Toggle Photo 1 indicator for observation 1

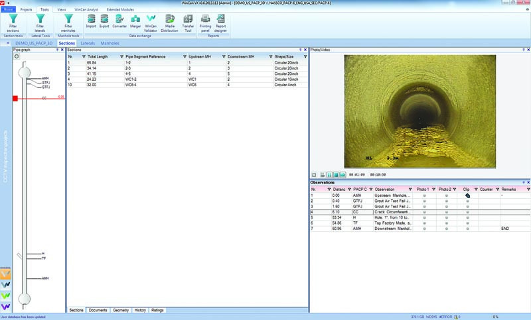[x=425, y=195]
